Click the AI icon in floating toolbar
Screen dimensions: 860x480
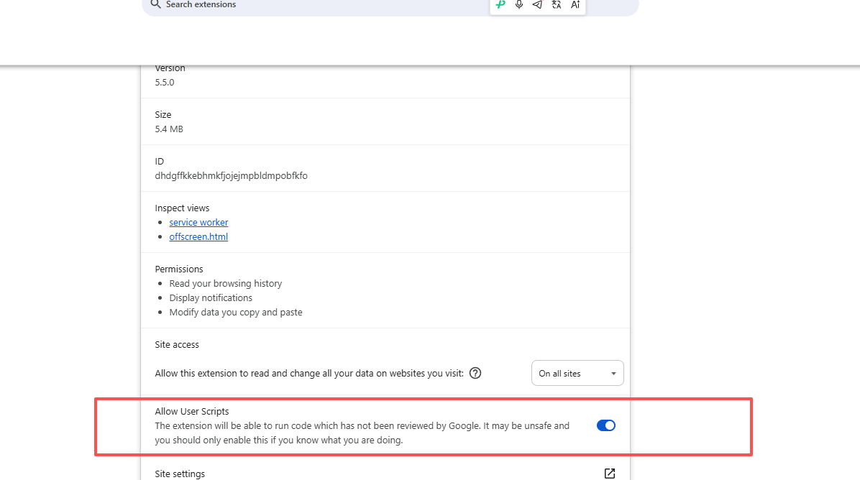pyautogui.click(x=575, y=4)
